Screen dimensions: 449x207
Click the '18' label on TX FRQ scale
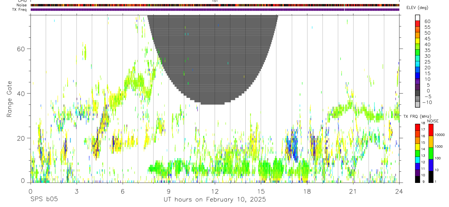coord(423,123)
